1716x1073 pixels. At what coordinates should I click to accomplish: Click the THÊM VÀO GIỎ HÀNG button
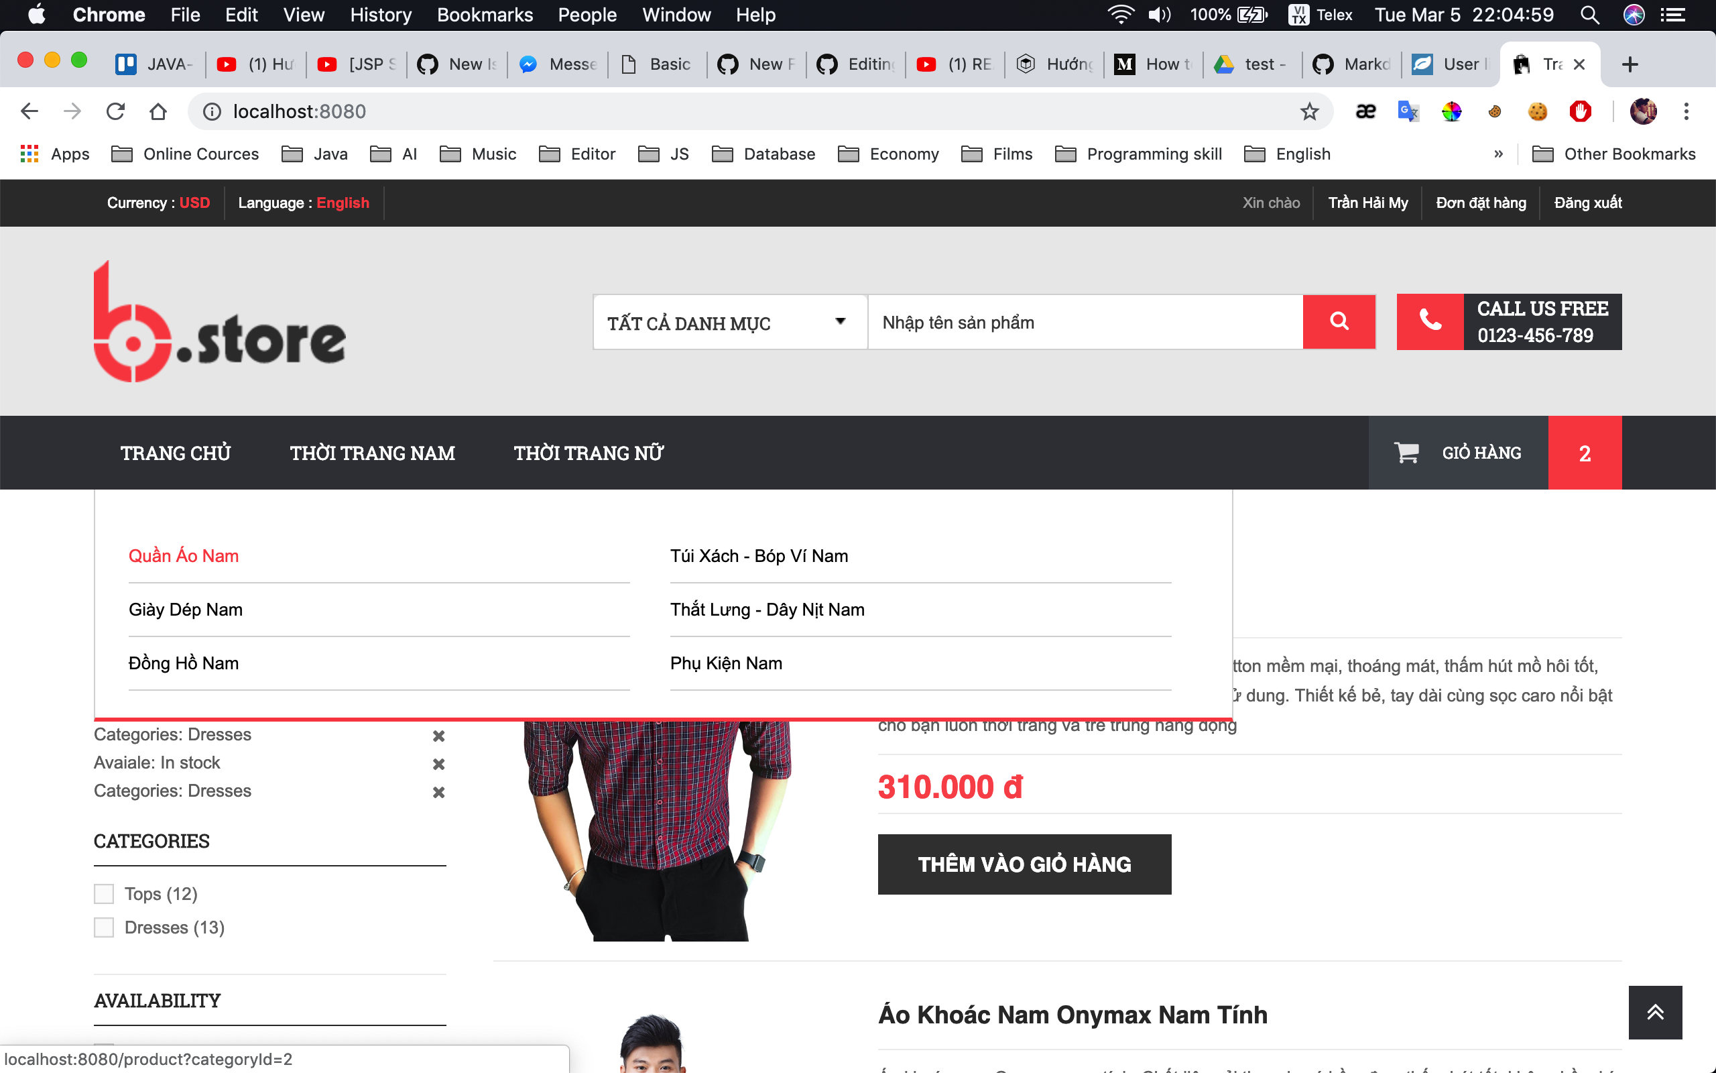(x=1023, y=864)
